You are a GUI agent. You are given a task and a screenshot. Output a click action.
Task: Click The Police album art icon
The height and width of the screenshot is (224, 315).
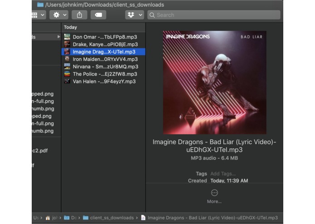[67, 74]
